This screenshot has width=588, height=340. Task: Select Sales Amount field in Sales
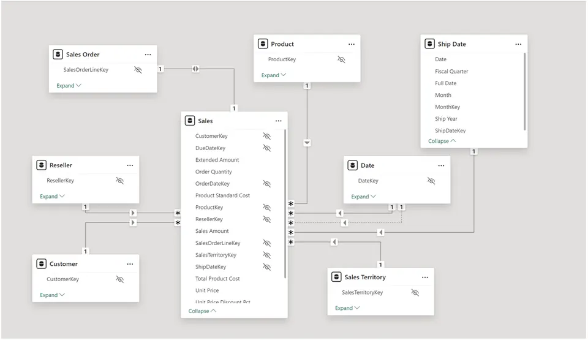pos(212,231)
